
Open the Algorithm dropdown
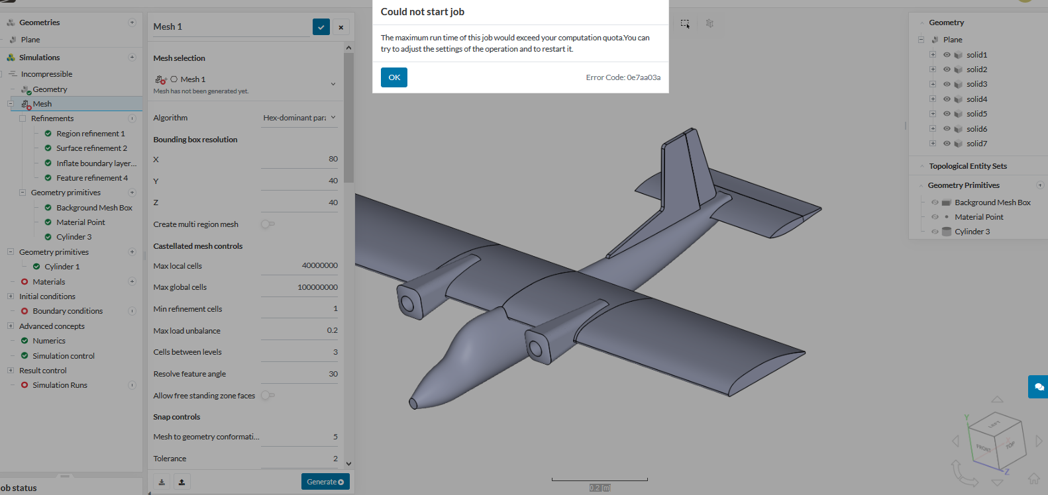(299, 118)
